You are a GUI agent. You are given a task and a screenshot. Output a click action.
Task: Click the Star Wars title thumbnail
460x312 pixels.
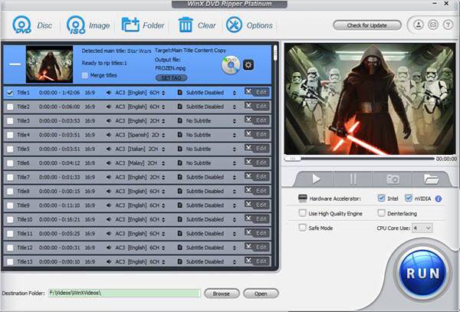tap(49, 64)
